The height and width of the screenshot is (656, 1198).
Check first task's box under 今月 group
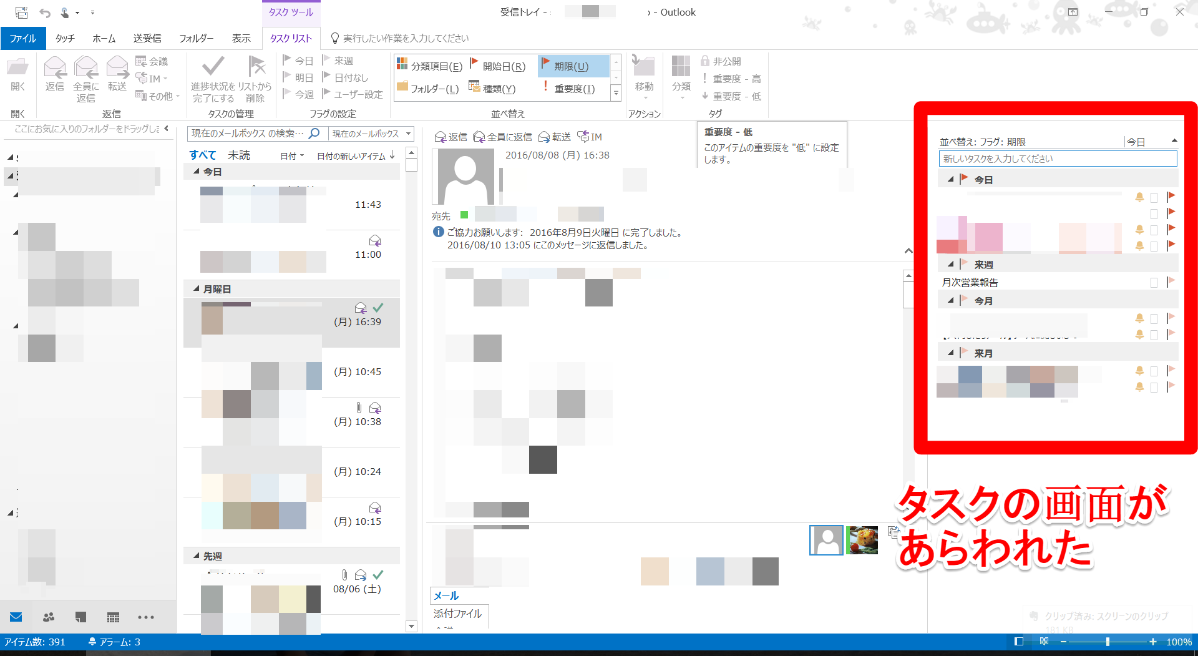[x=1154, y=318]
